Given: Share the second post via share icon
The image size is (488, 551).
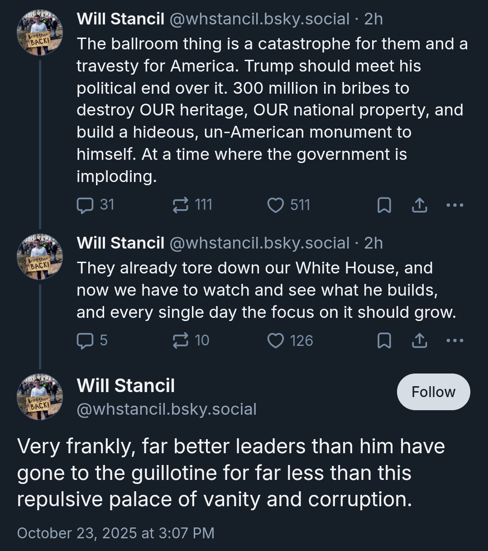Looking at the screenshot, I should 420,340.
